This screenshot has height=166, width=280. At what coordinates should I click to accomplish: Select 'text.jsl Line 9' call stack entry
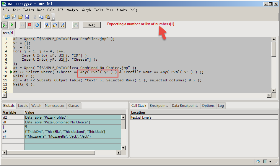click(204, 117)
